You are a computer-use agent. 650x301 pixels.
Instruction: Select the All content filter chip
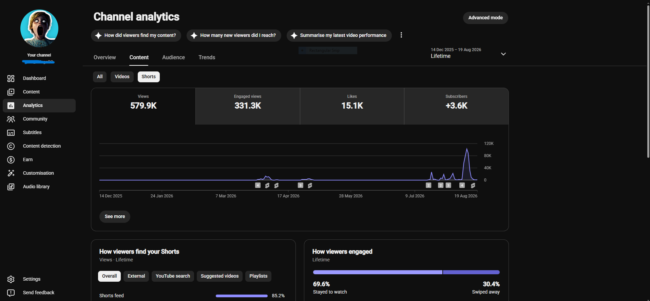100,77
